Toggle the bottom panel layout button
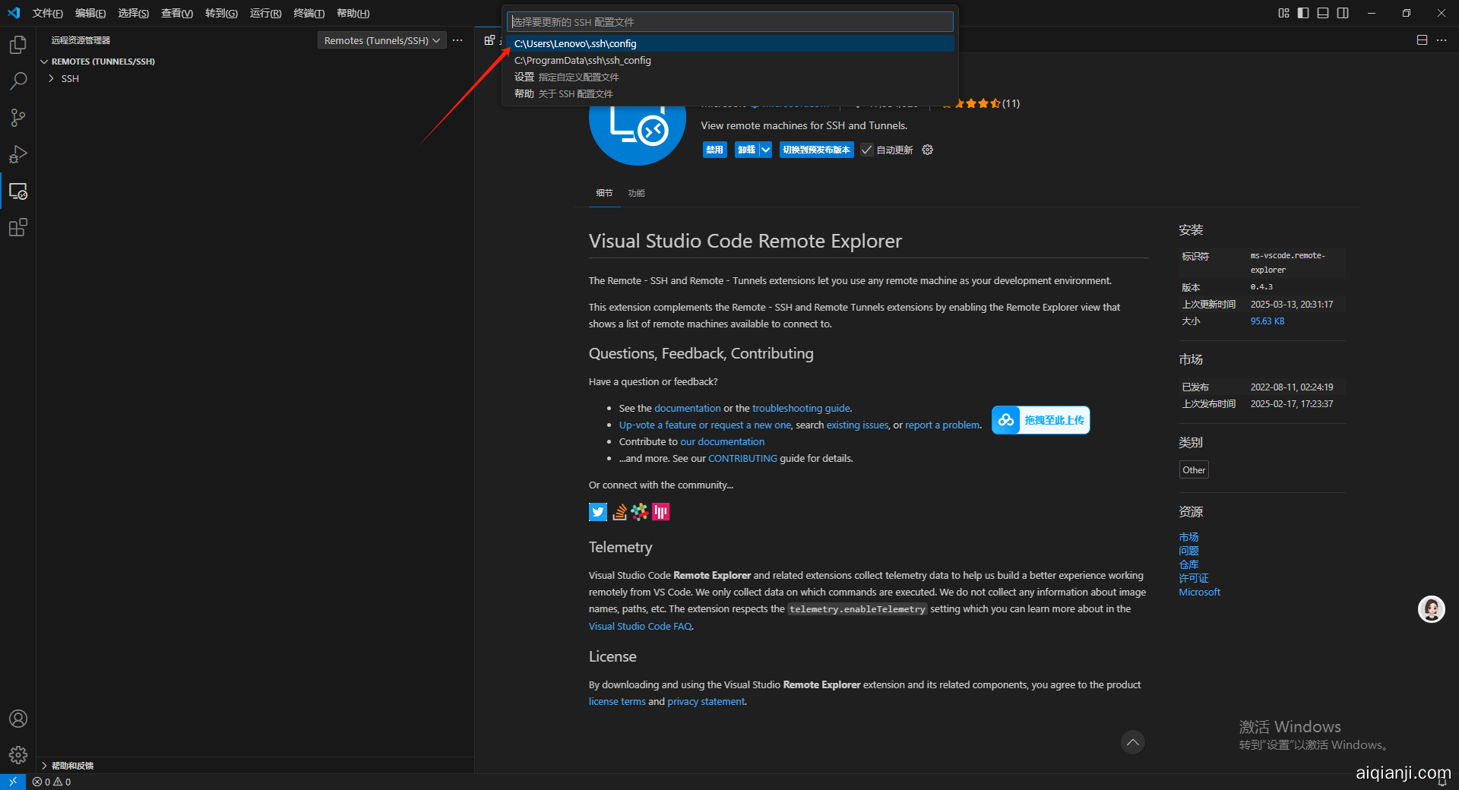Image resolution: width=1459 pixels, height=790 pixels. (1323, 13)
